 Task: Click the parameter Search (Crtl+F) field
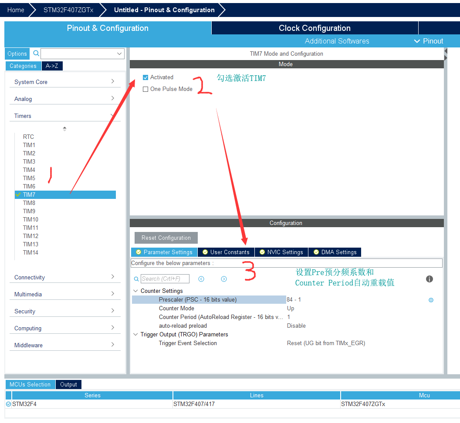pyautogui.click(x=165, y=279)
